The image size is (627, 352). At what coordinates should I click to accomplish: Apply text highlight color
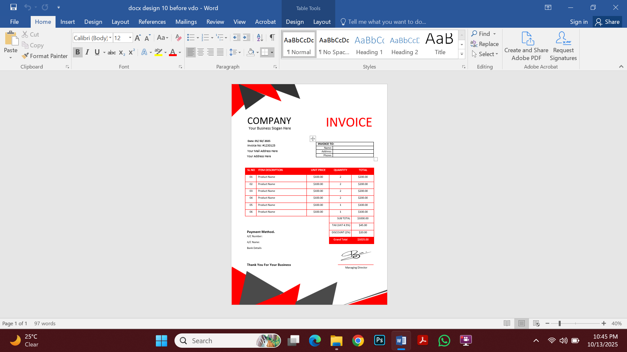coord(158,52)
